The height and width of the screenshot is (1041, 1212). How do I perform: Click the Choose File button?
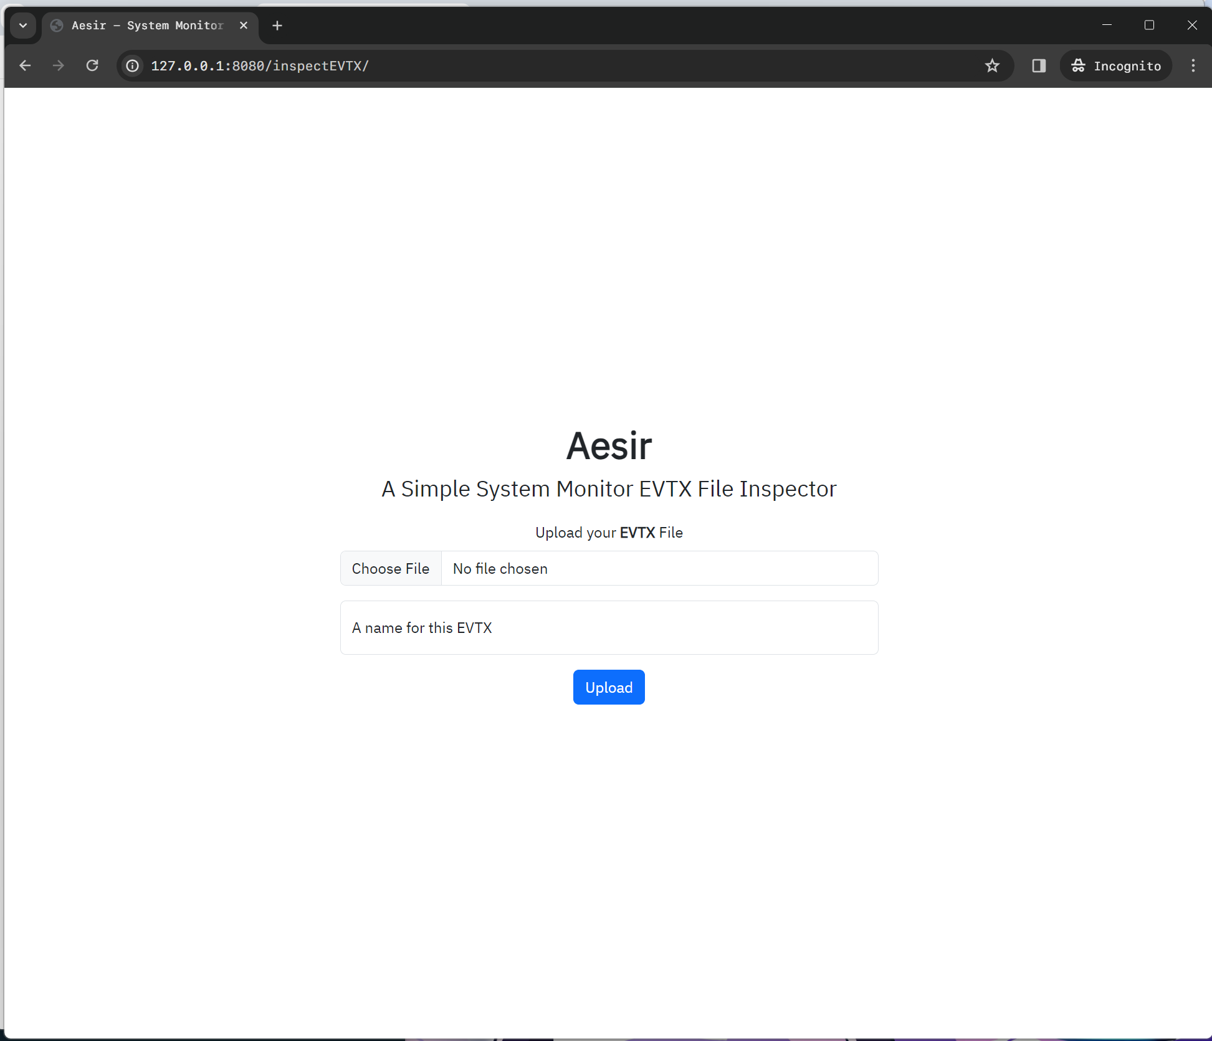click(391, 568)
